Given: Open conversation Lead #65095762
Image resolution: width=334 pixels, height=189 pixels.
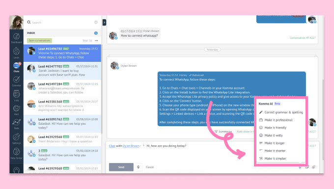Looking at the screenshot, I should [x=62, y=124].
